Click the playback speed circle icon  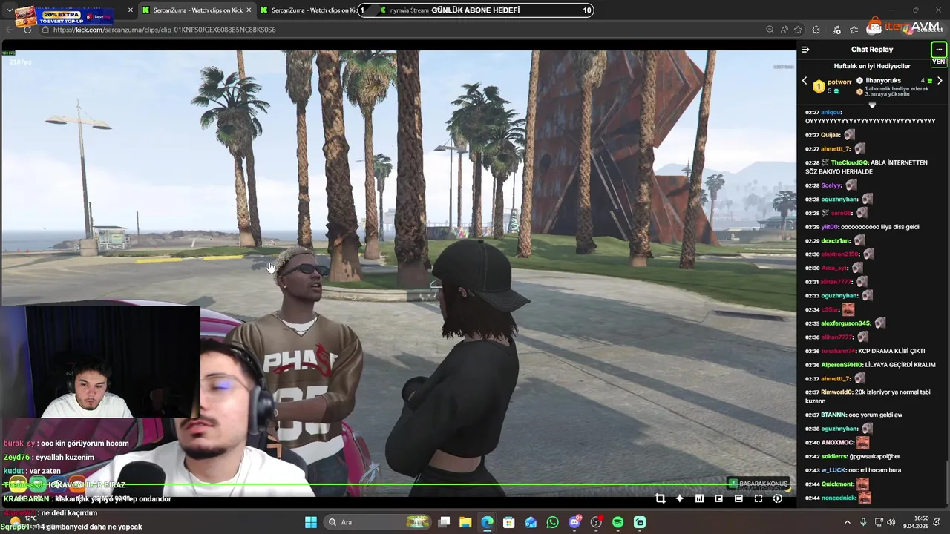point(778,498)
